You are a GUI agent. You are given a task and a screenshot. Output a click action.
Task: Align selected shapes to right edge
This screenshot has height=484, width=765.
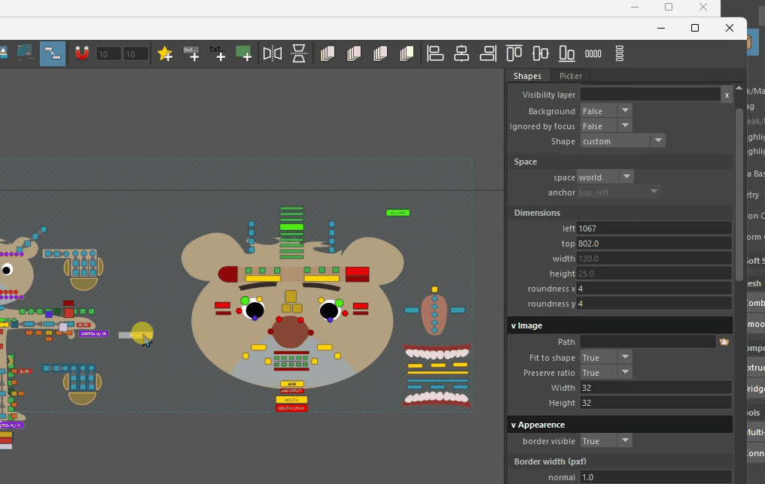click(x=488, y=53)
